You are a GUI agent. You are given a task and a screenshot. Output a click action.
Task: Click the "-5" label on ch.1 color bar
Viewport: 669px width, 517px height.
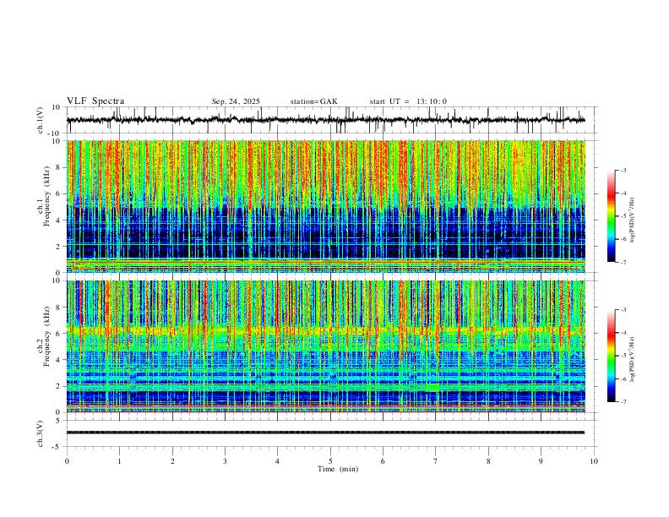623,216
